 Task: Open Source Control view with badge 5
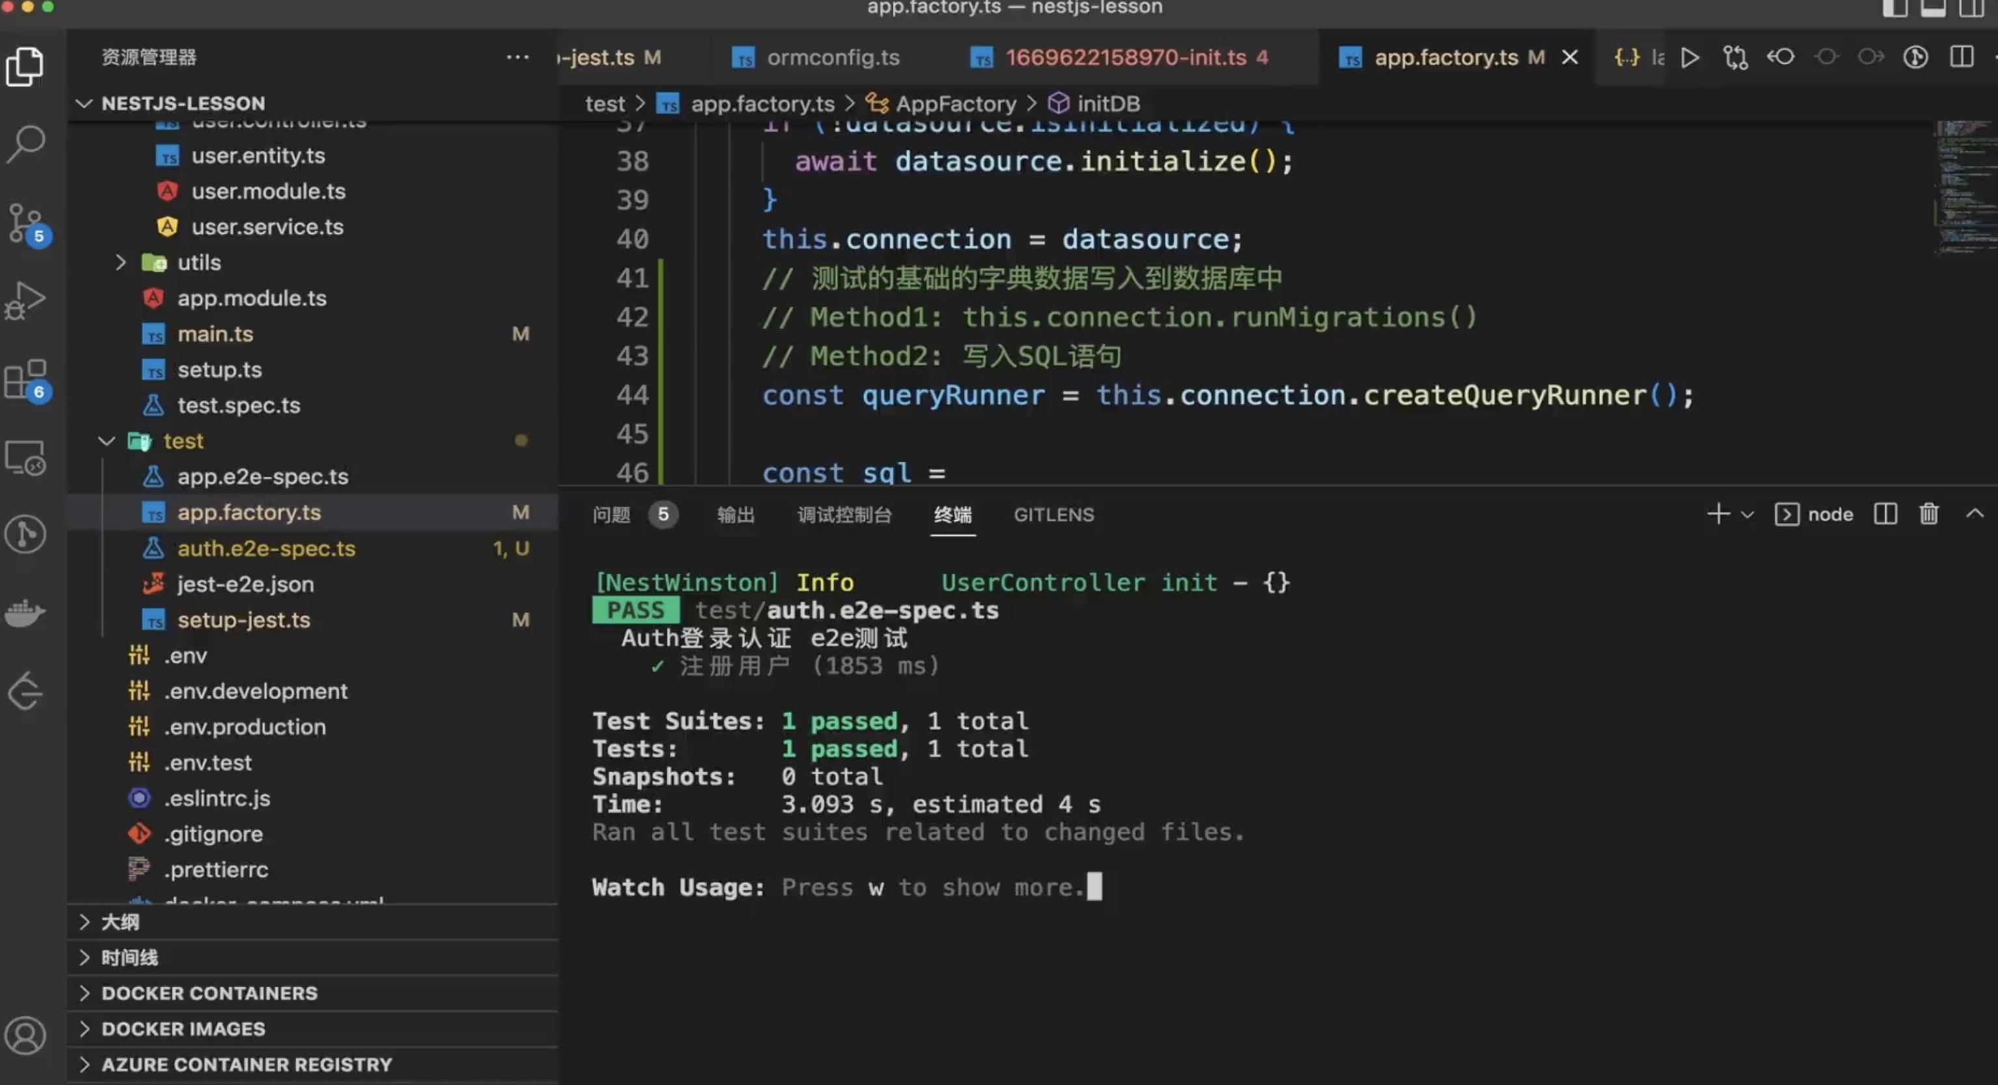point(25,223)
